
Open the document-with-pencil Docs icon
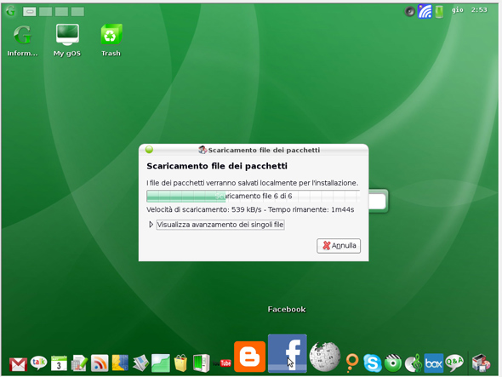pyautogui.click(x=79, y=363)
